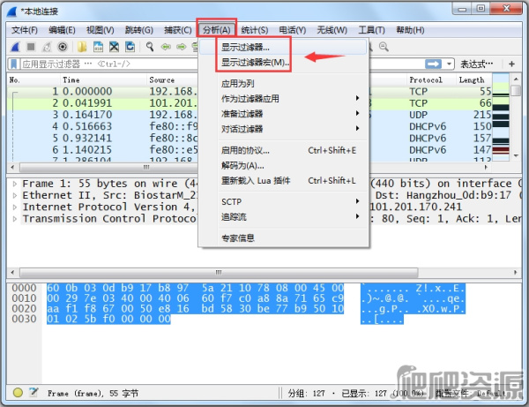The width and height of the screenshot is (529, 407).
Task: Expand the Frame 1 tree row
Action: coord(14,184)
